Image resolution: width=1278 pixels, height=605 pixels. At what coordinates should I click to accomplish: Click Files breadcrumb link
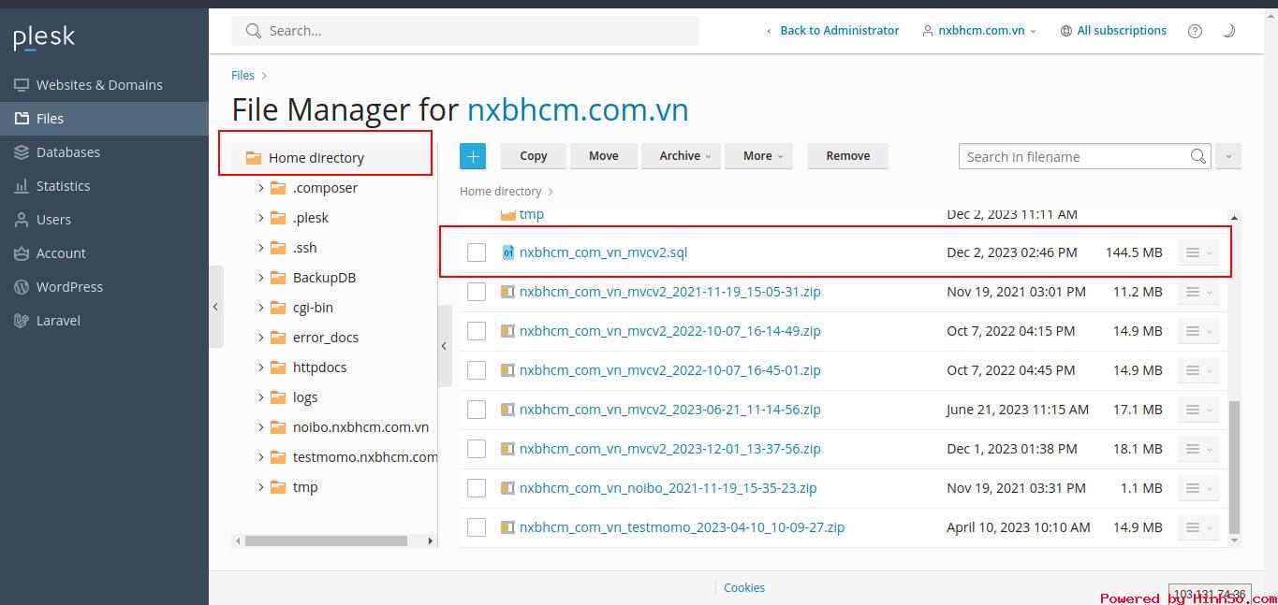(242, 75)
